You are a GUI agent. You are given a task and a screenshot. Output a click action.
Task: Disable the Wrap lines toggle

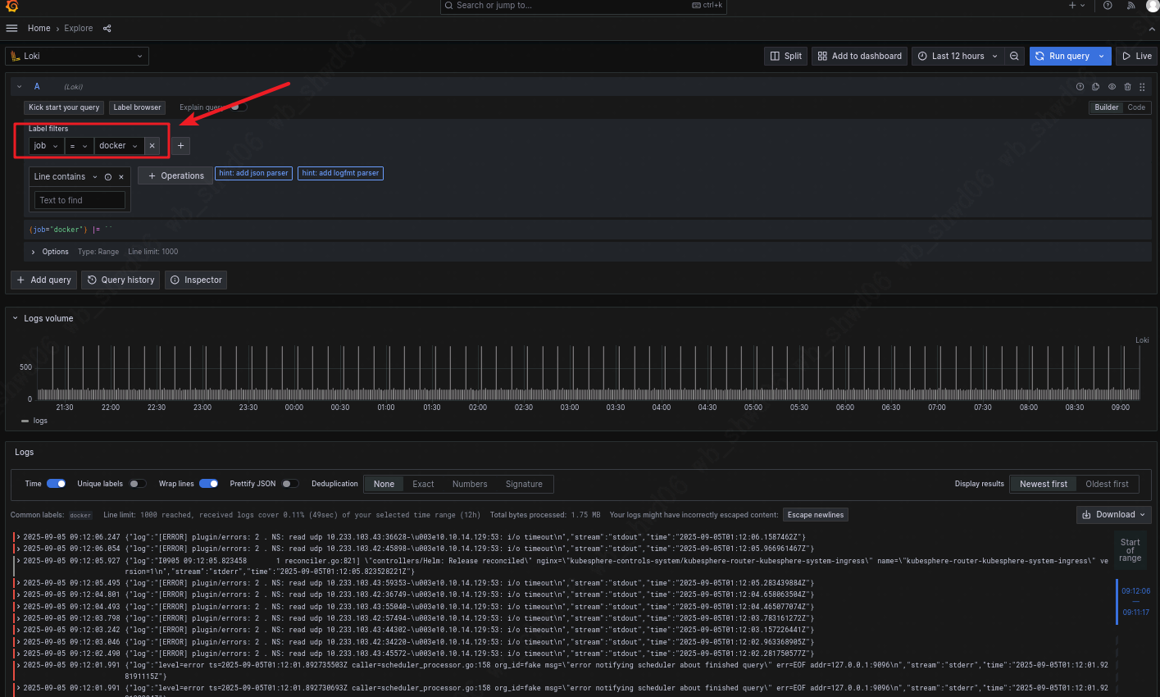[x=208, y=484]
